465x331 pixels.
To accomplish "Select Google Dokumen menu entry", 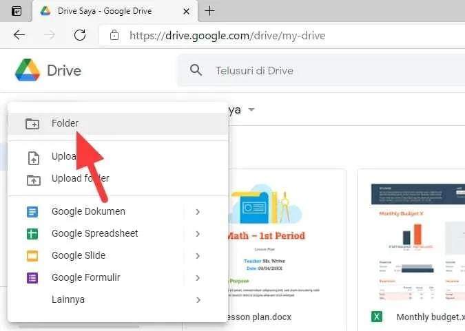I will tap(118, 212).
